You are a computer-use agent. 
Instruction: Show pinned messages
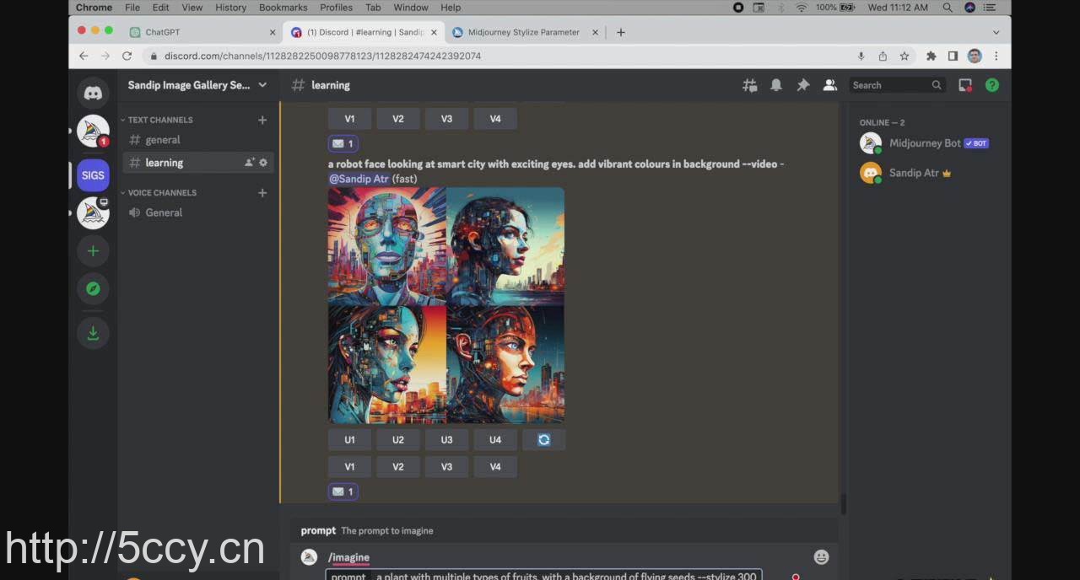point(803,85)
